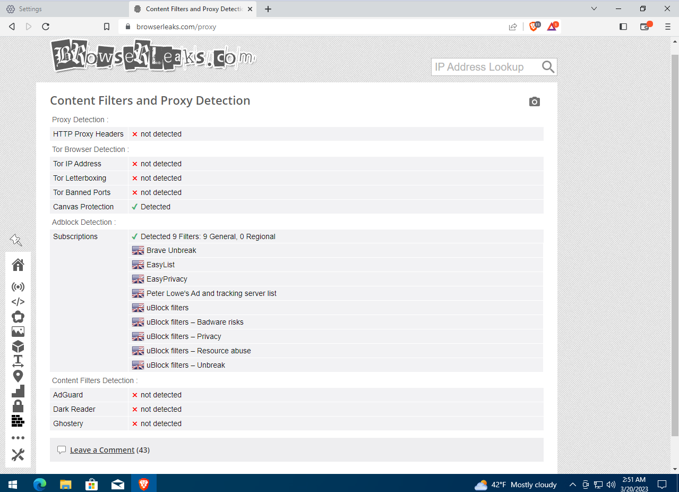Toggle the browser sidebar panel icon
The height and width of the screenshot is (492, 679).
click(623, 27)
